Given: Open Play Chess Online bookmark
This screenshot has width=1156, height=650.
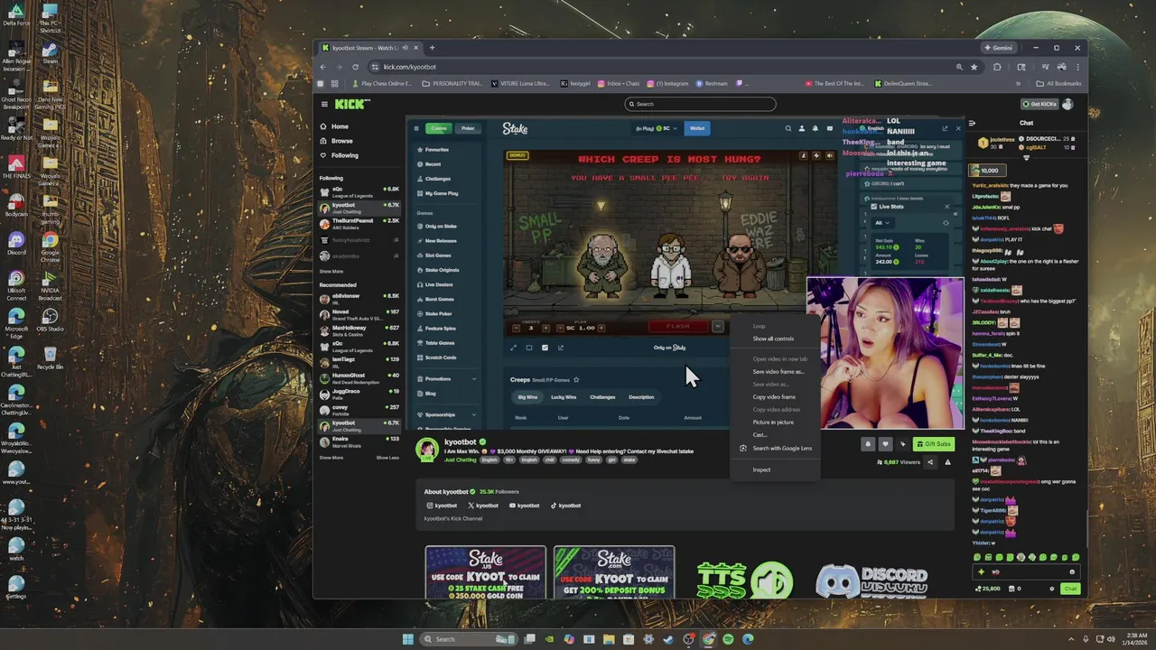Looking at the screenshot, I should [x=382, y=83].
